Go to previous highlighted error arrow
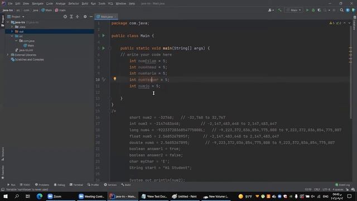The height and width of the screenshot is (201, 357). 345,23
